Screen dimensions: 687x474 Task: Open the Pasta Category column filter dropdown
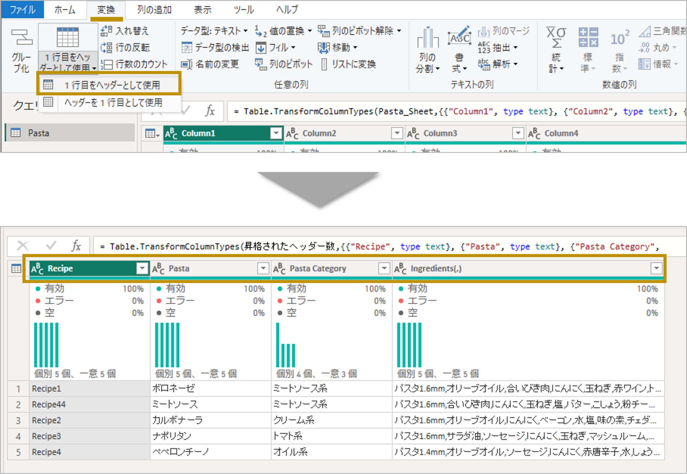click(x=384, y=268)
